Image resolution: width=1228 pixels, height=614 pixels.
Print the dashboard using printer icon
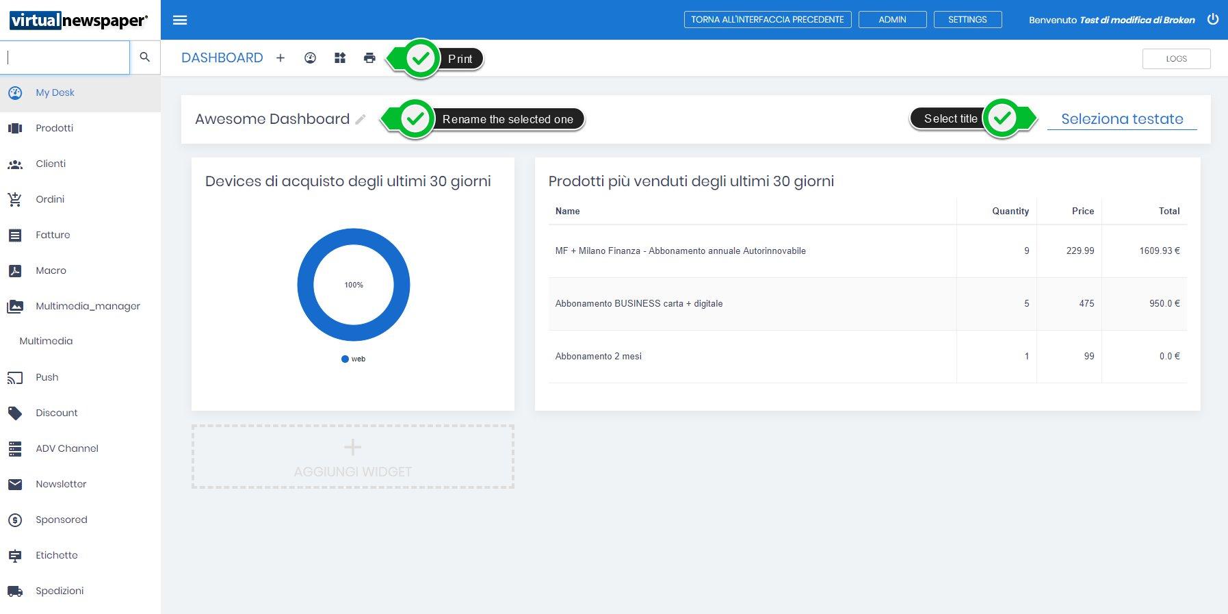369,58
